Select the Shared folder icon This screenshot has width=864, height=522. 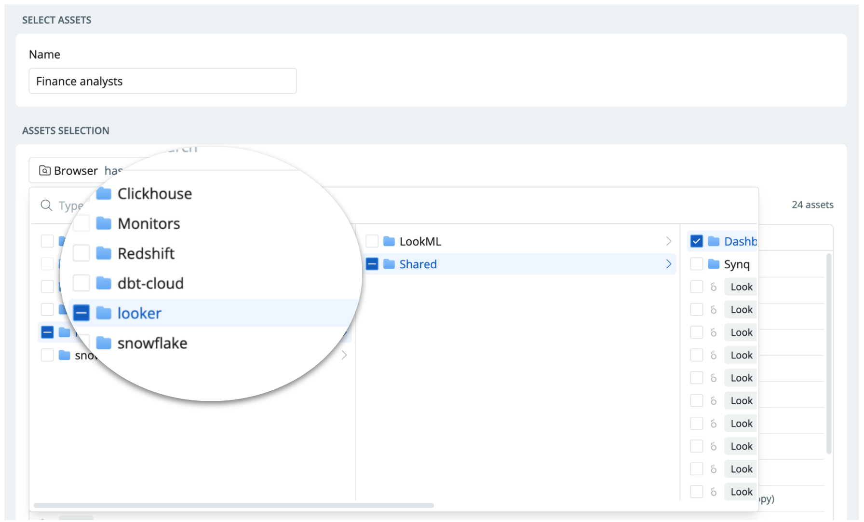pos(389,264)
